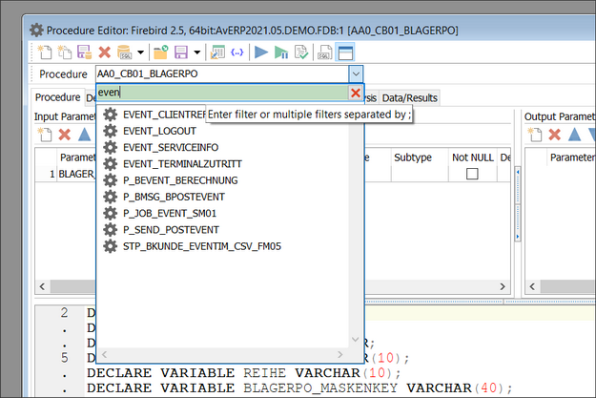This screenshot has width=596, height=398.
Task: Clear the filter with the red X
Action: coord(356,93)
